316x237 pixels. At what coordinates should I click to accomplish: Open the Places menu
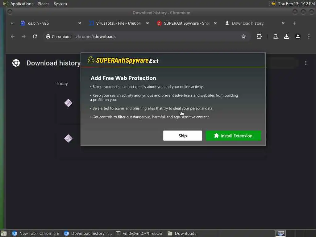pyautogui.click(x=44, y=4)
